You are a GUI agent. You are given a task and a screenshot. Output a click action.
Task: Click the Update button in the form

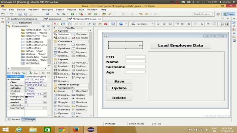point(119,88)
